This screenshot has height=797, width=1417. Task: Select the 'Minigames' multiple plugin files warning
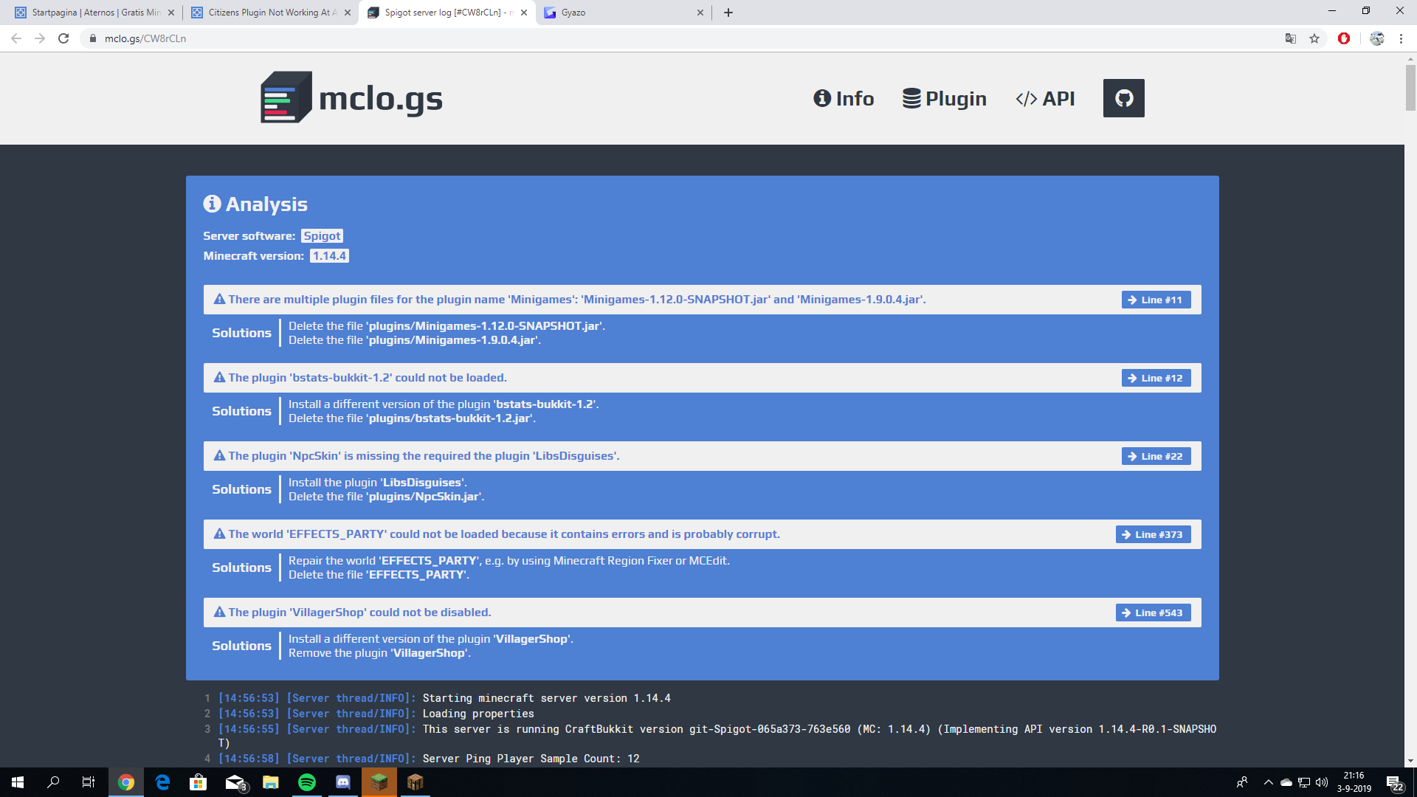click(x=703, y=300)
